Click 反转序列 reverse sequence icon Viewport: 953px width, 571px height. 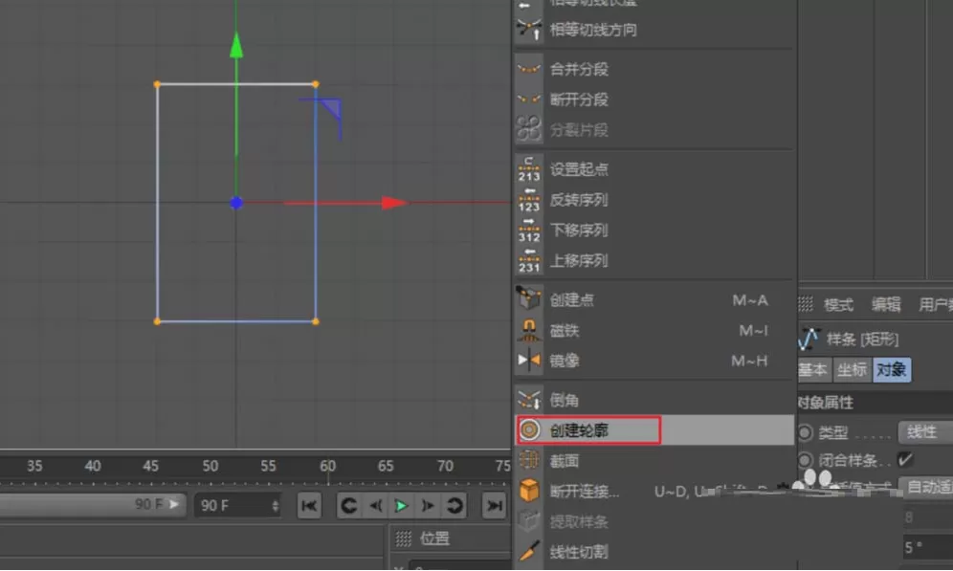point(529,199)
